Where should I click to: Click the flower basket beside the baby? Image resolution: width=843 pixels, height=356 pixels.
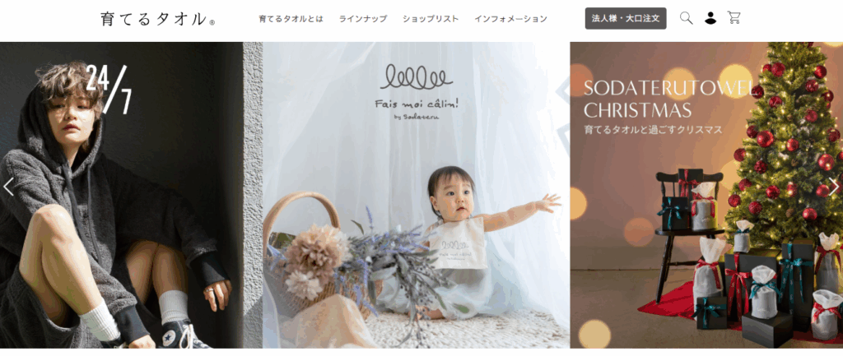(310, 252)
